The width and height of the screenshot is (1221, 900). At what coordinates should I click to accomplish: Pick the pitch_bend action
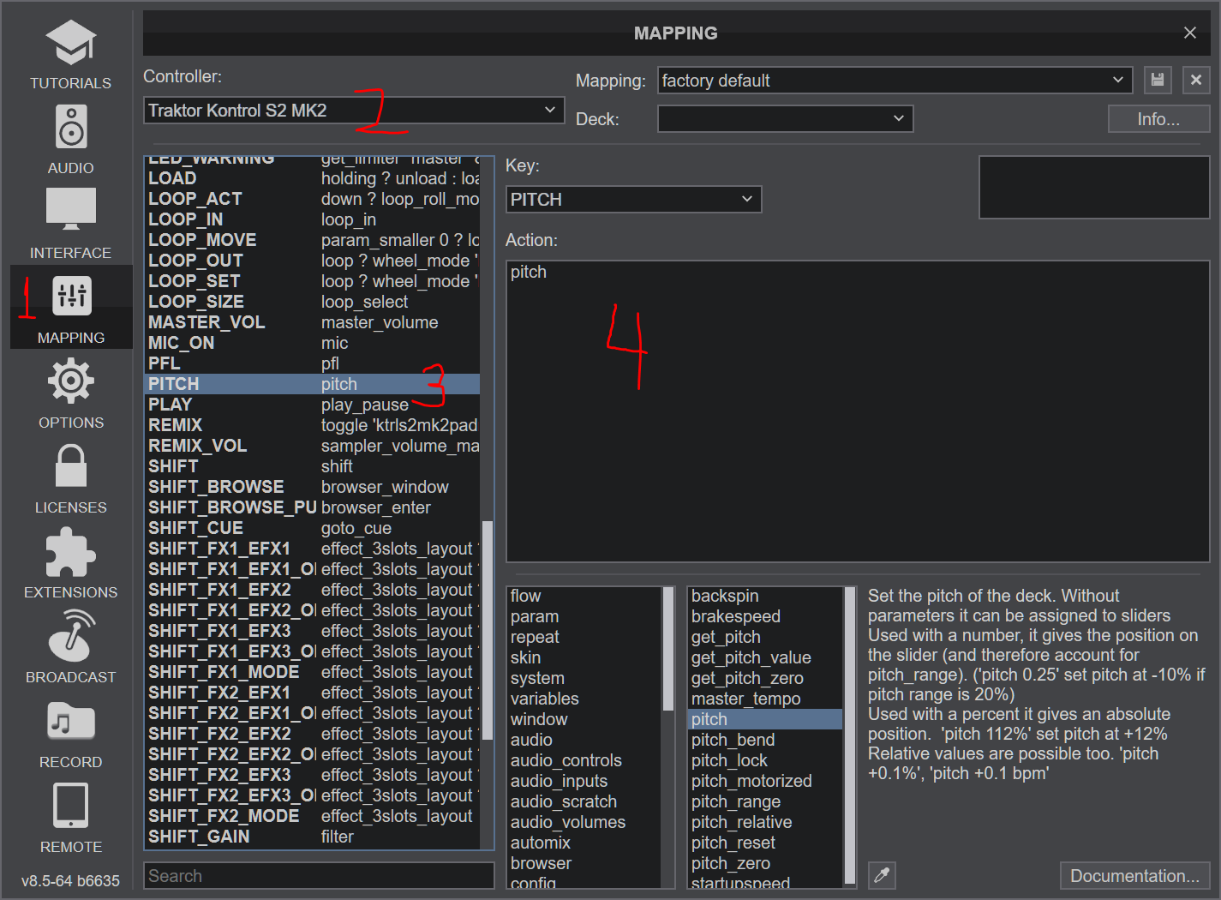766,740
